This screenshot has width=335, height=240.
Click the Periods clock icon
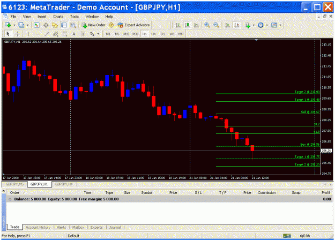coord(260,25)
